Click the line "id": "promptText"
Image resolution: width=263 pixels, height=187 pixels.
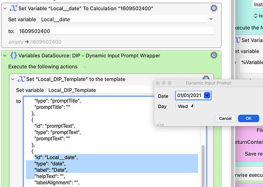pos(55,126)
